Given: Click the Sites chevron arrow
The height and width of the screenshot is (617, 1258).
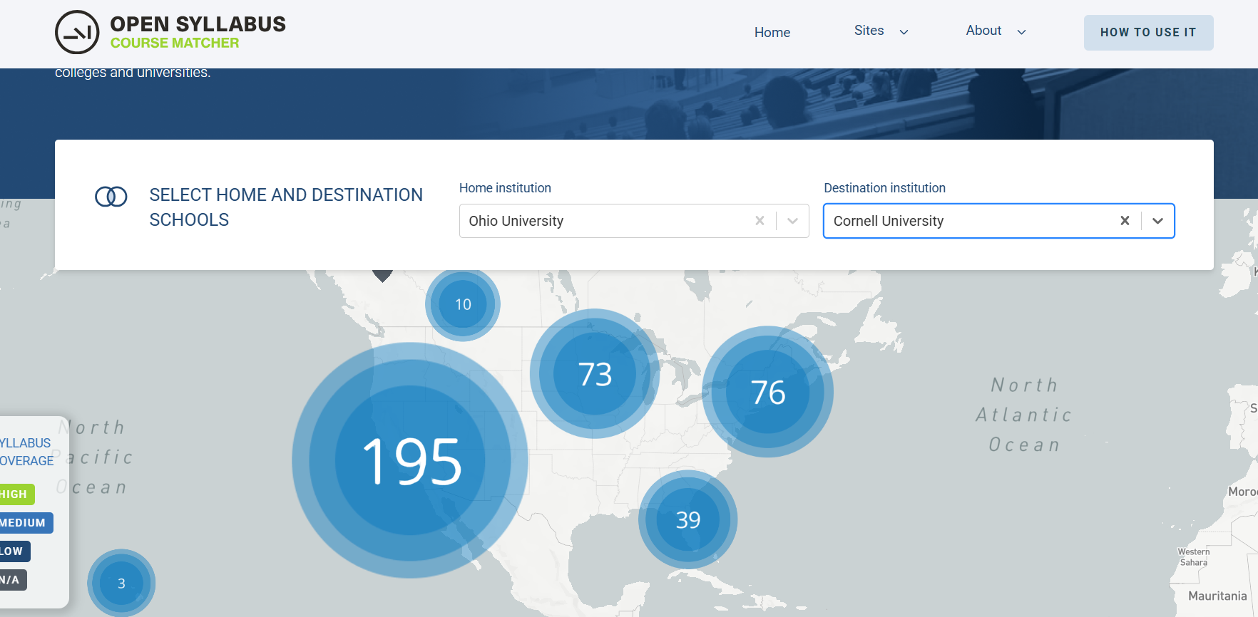Looking at the screenshot, I should click(x=904, y=32).
